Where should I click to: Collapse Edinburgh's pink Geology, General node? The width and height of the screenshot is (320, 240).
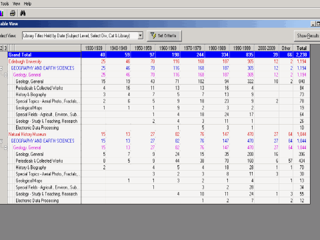coord(5,75)
